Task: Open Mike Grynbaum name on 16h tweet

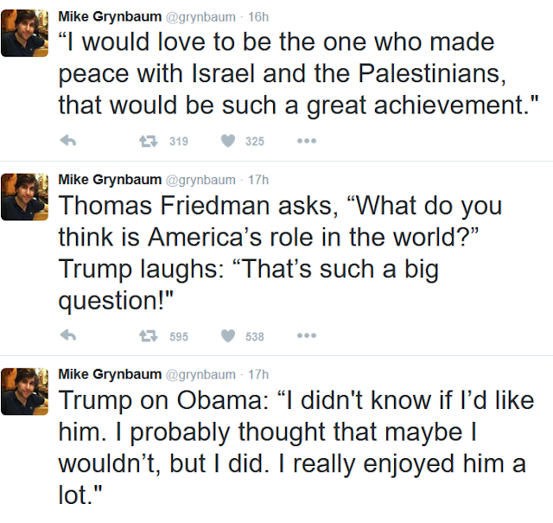Action: pyautogui.click(x=110, y=16)
